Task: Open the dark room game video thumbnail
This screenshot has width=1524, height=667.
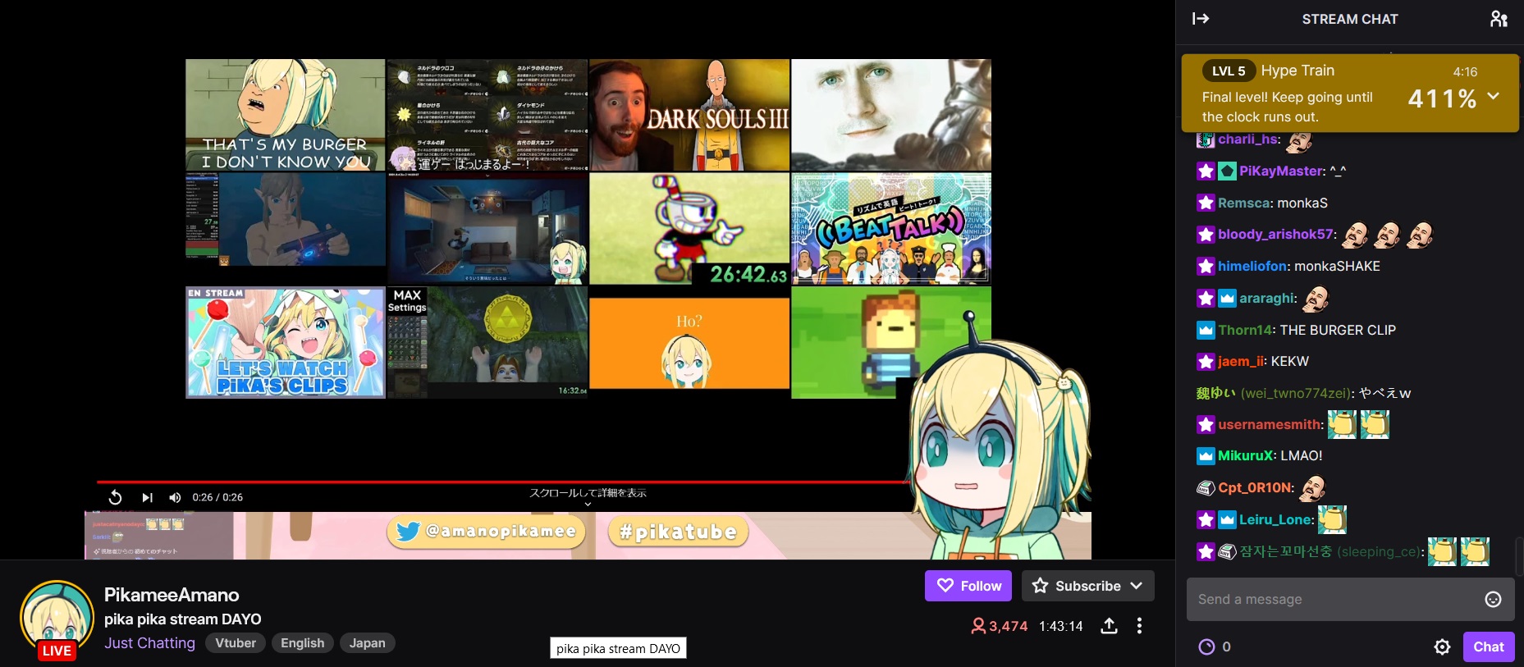Action: coord(487,229)
